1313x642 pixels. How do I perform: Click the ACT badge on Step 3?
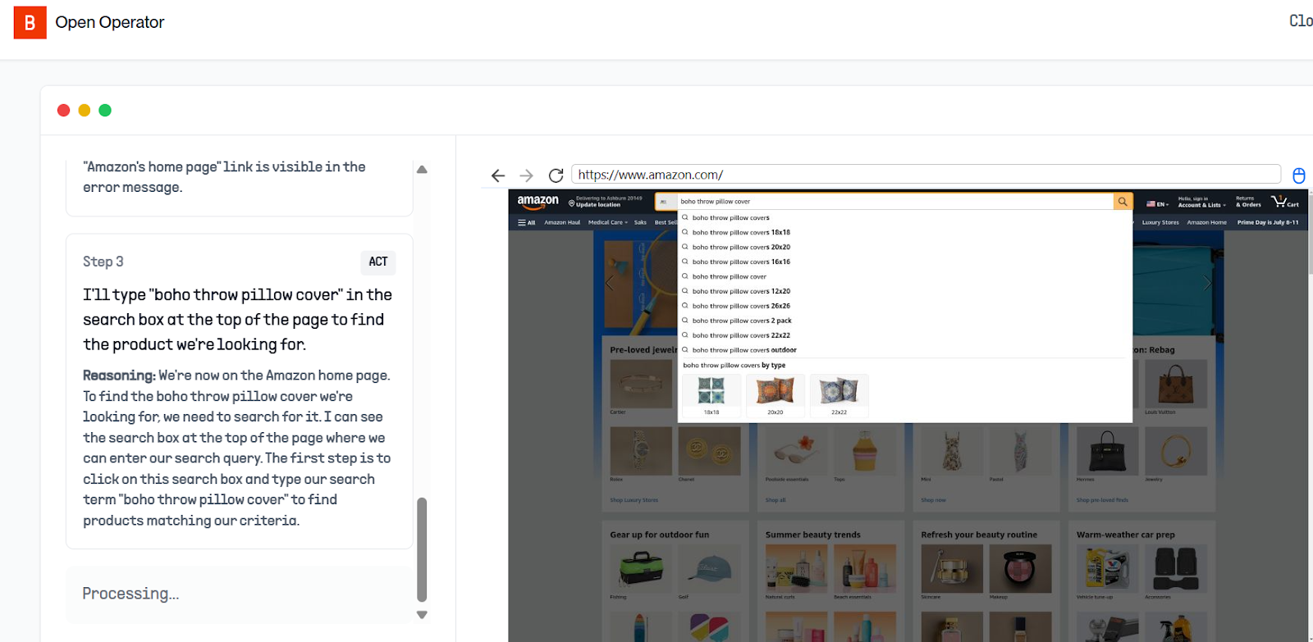click(x=378, y=262)
